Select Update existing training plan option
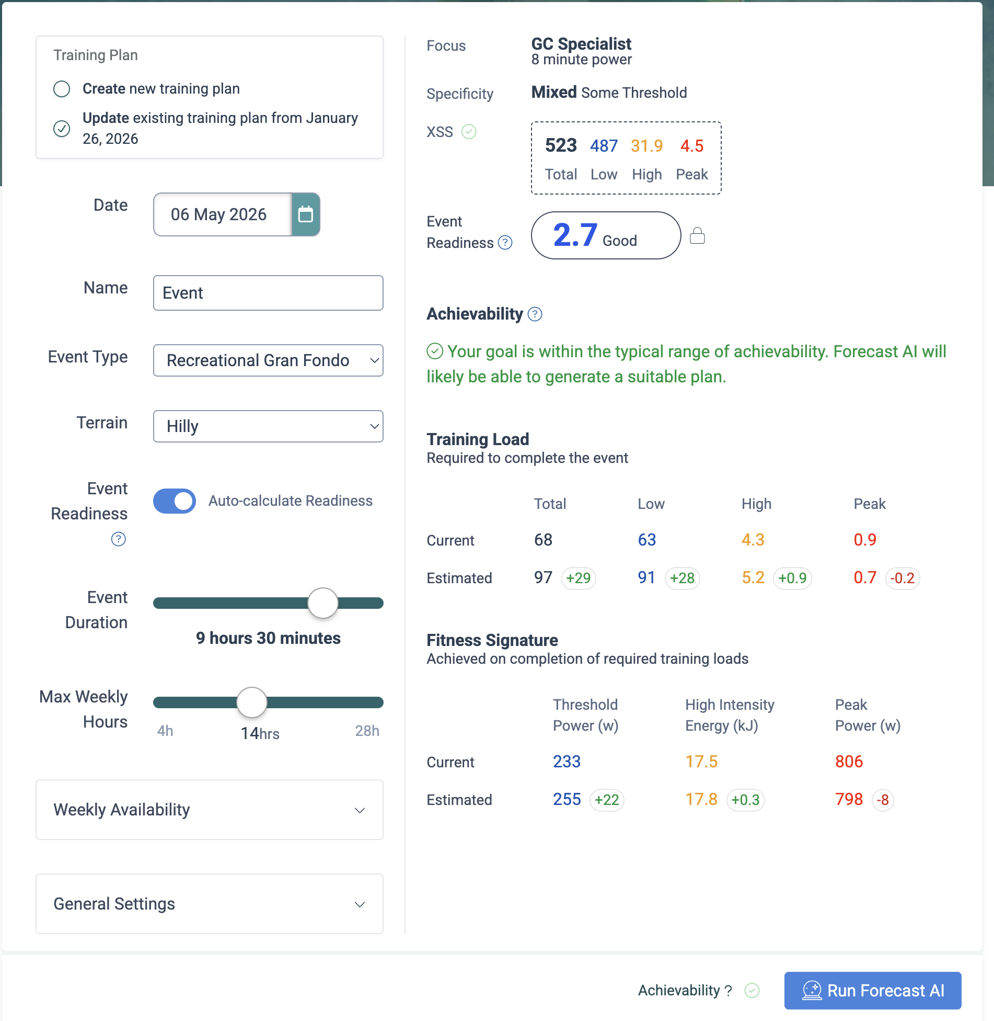 pyautogui.click(x=62, y=128)
